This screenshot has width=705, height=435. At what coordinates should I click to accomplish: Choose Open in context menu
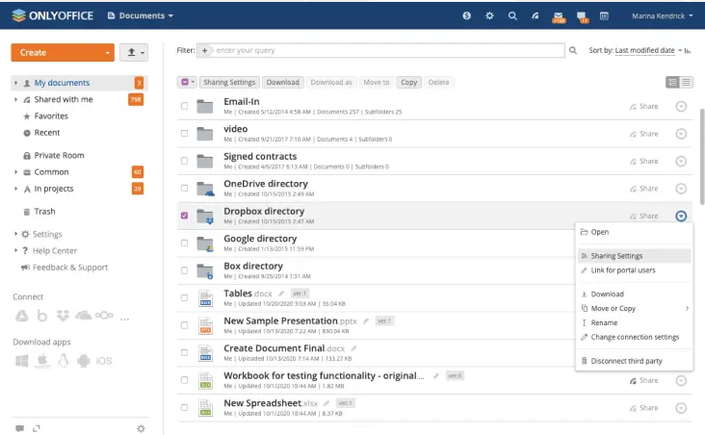point(634,232)
